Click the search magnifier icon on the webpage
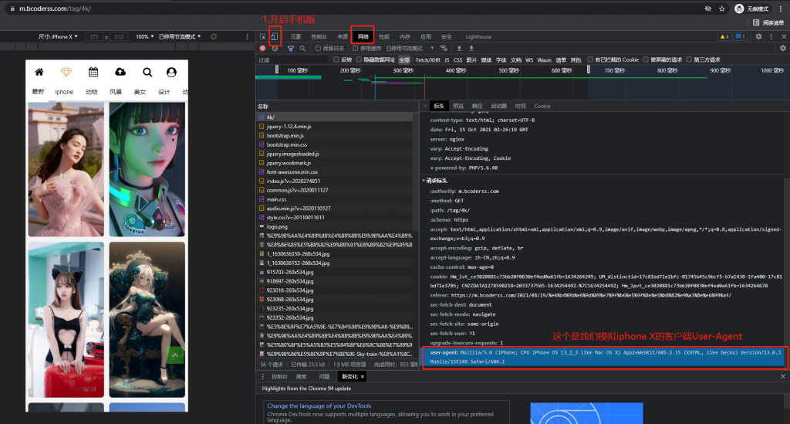 [147, 73]
